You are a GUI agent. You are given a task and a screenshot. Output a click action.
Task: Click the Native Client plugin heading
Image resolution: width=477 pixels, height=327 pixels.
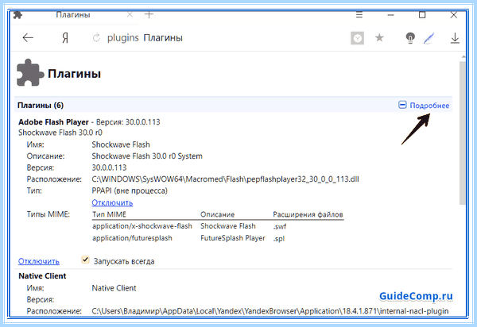click(42, 276)
